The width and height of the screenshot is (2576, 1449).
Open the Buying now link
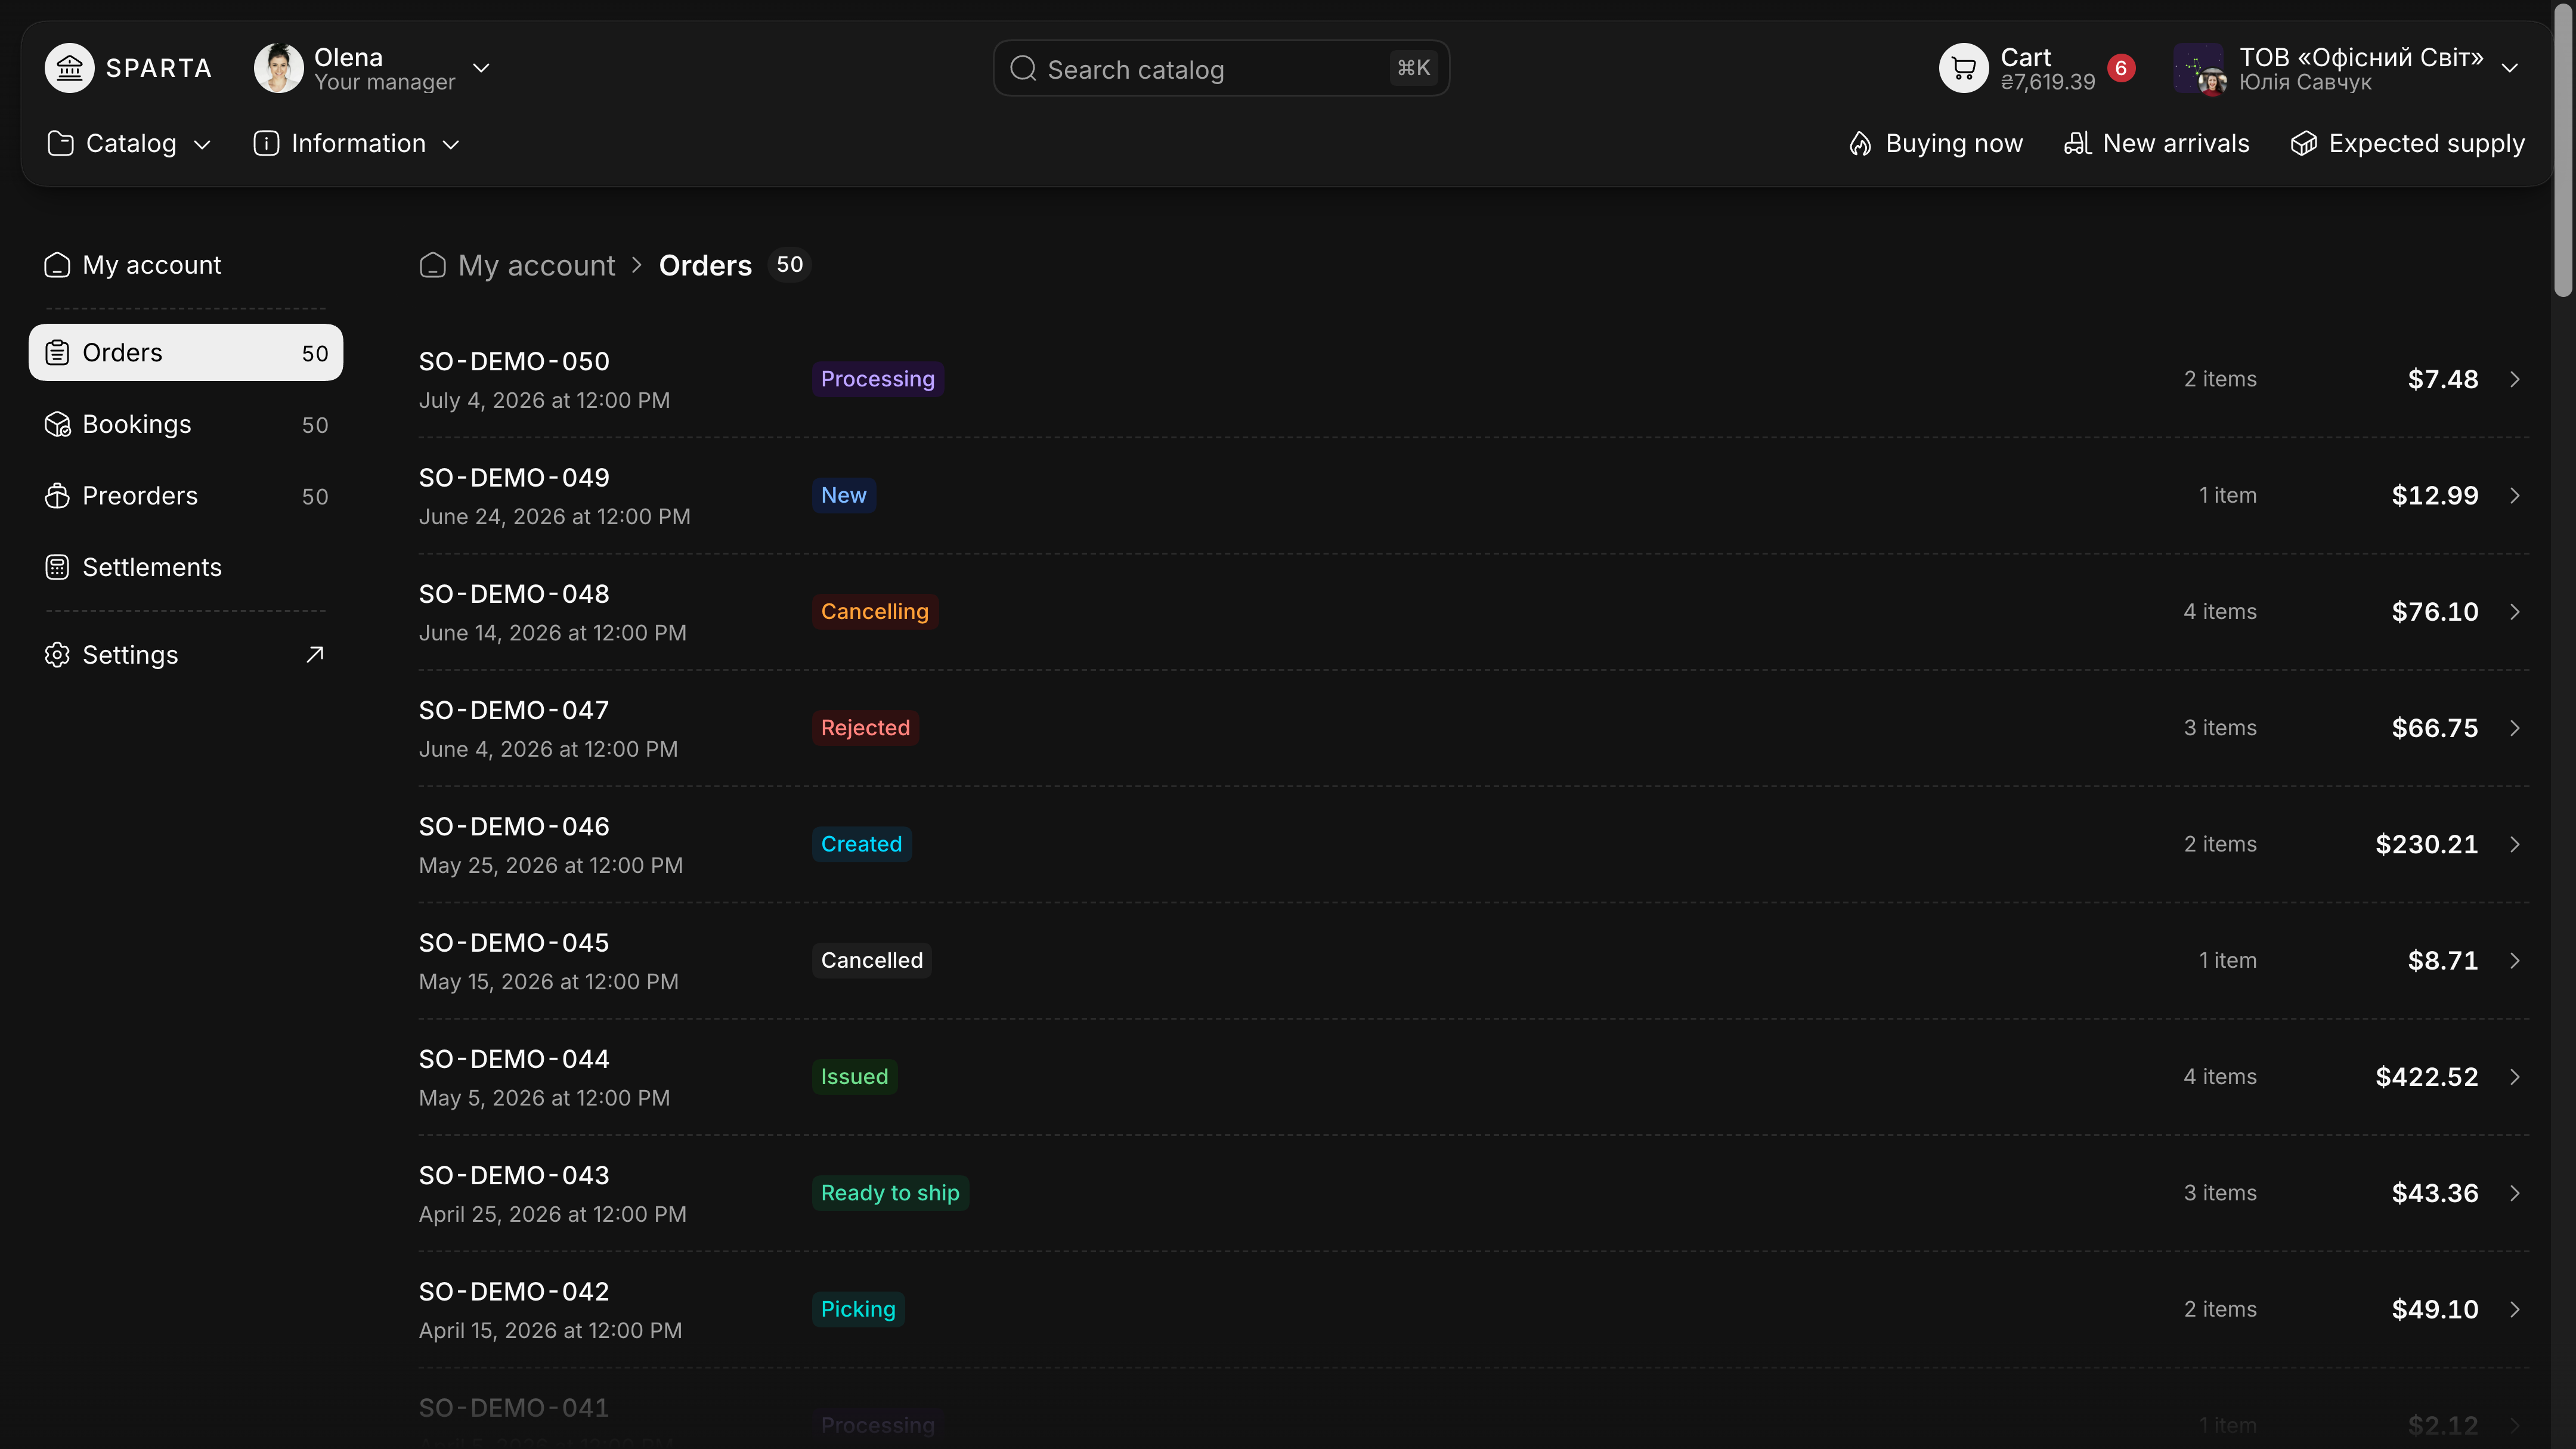click(x=1935, y=144)
